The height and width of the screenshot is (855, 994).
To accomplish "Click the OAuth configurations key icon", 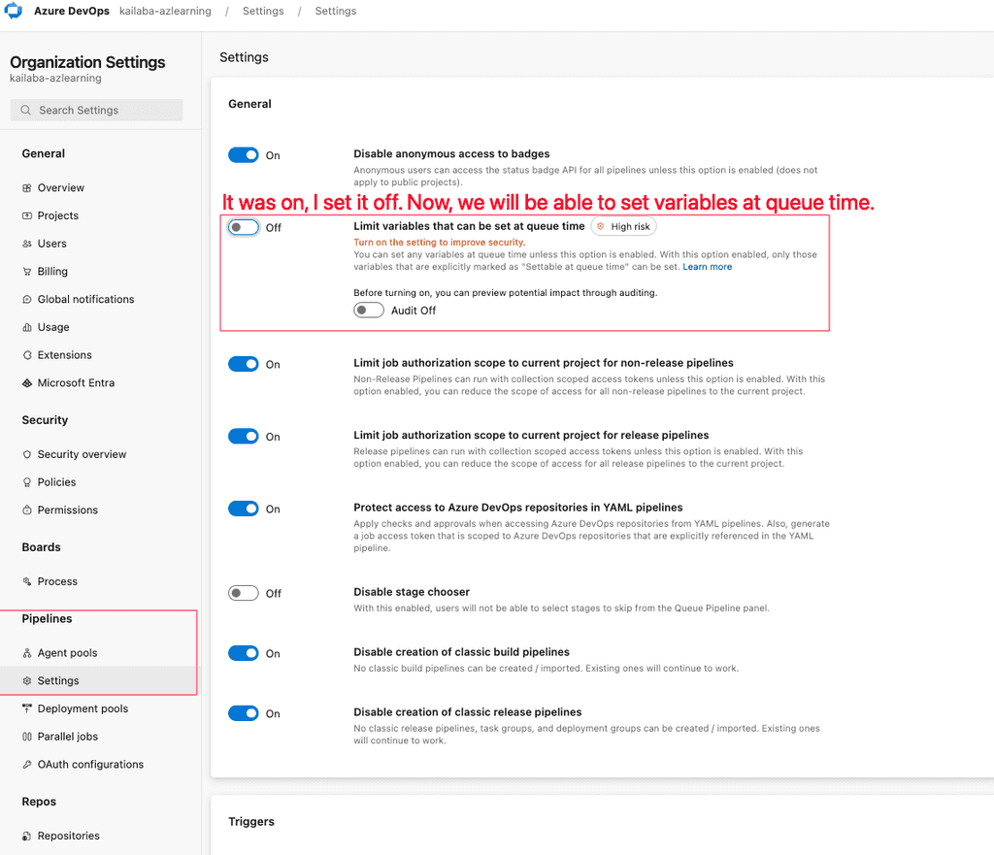I will tap(26, 765).
